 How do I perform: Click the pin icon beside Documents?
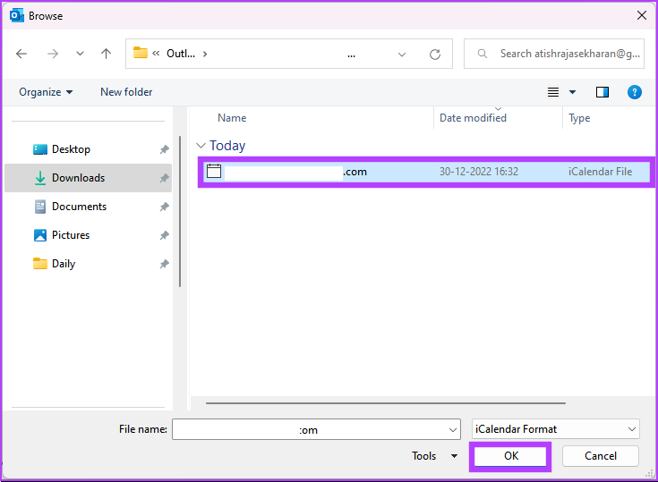click(x=164, y=207)
